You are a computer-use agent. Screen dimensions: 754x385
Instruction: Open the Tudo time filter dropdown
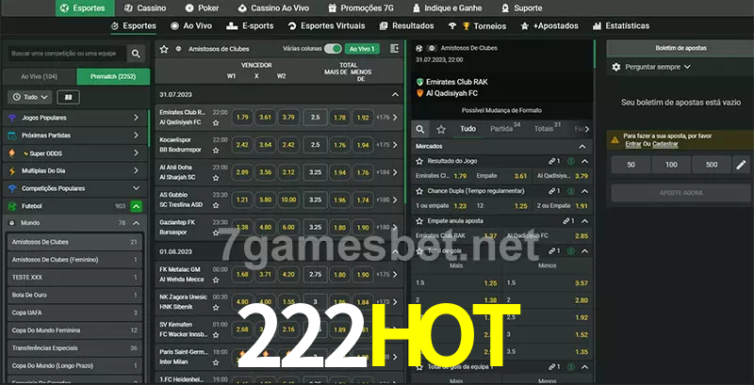point(30,97)
